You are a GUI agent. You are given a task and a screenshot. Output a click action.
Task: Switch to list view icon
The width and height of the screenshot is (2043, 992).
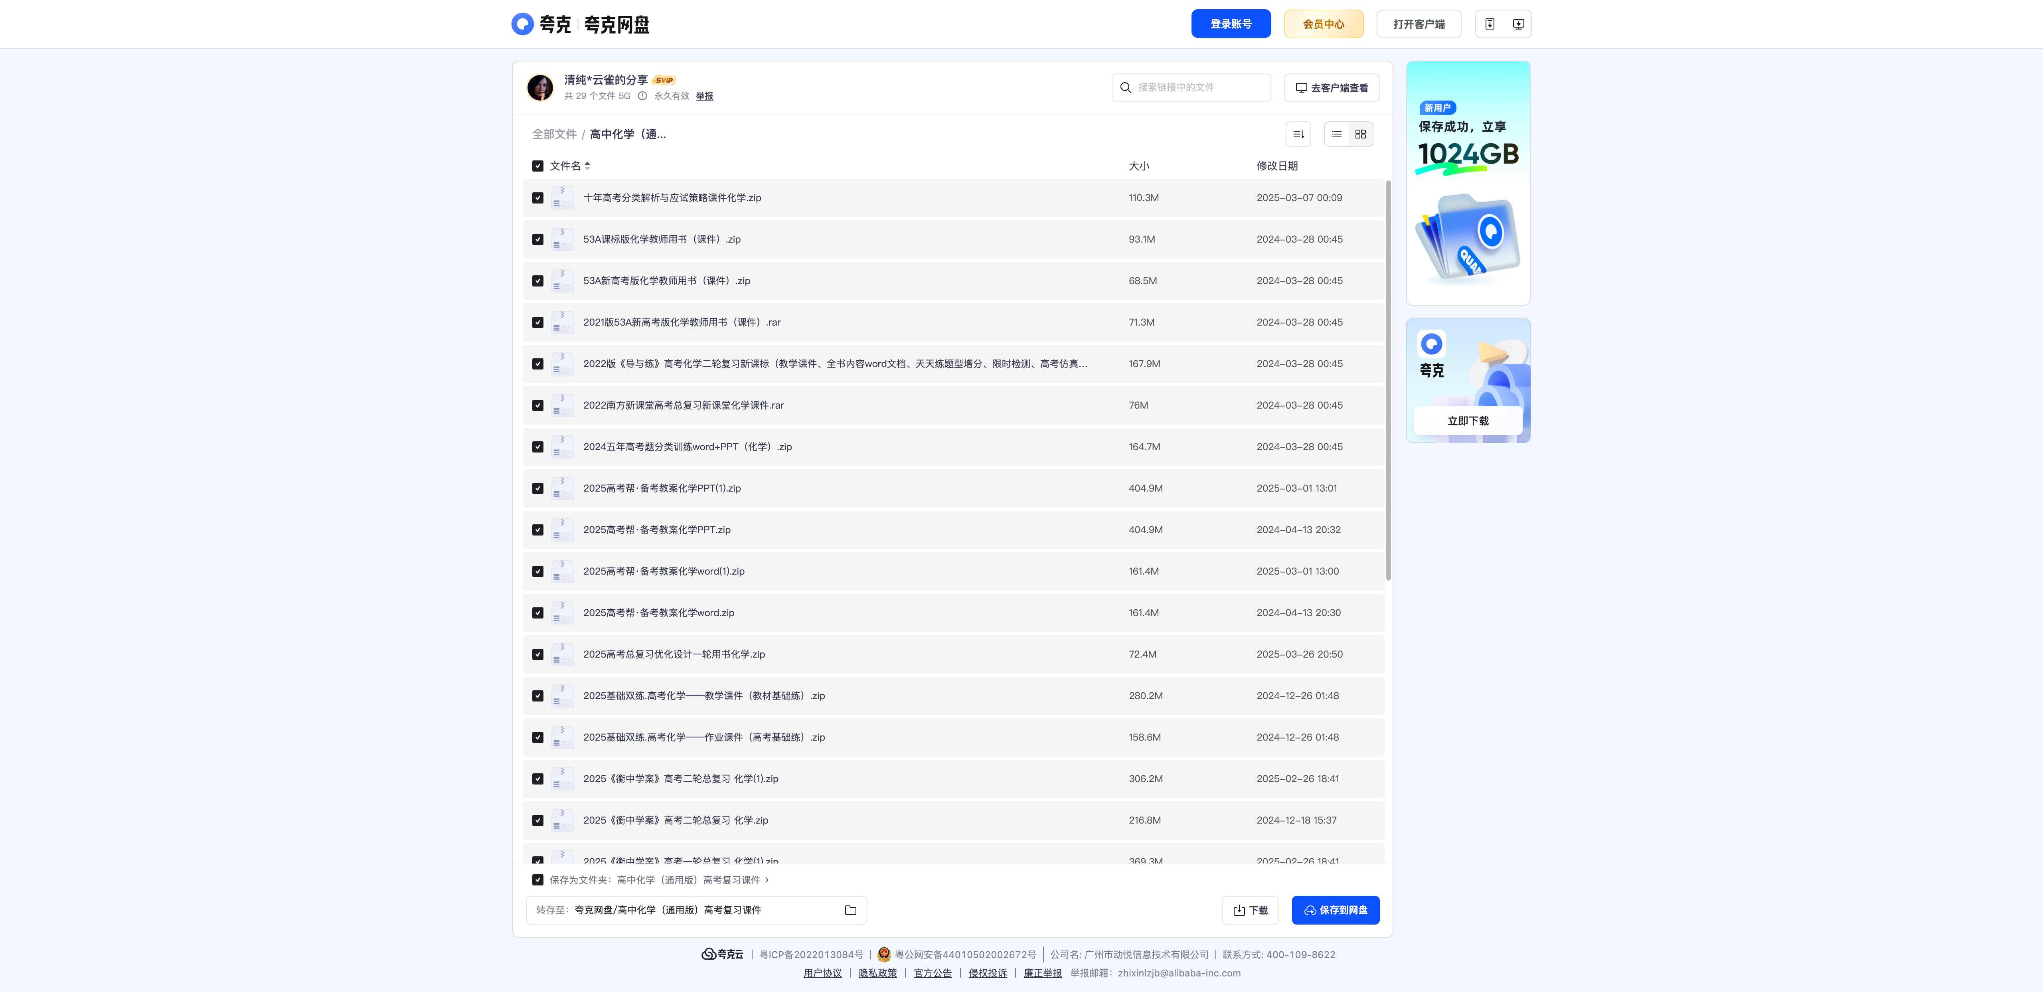tap(1336, 134)
